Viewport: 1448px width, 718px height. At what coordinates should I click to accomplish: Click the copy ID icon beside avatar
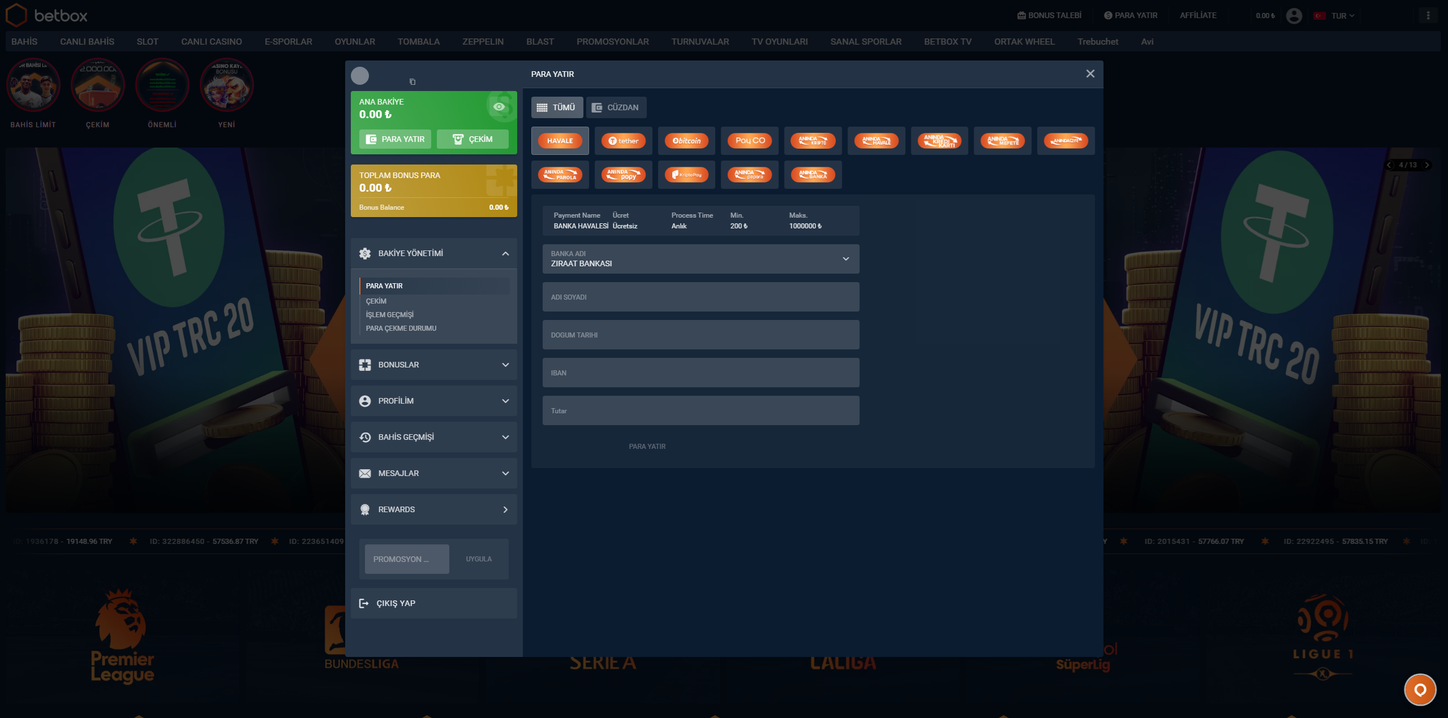pos(413,82)
